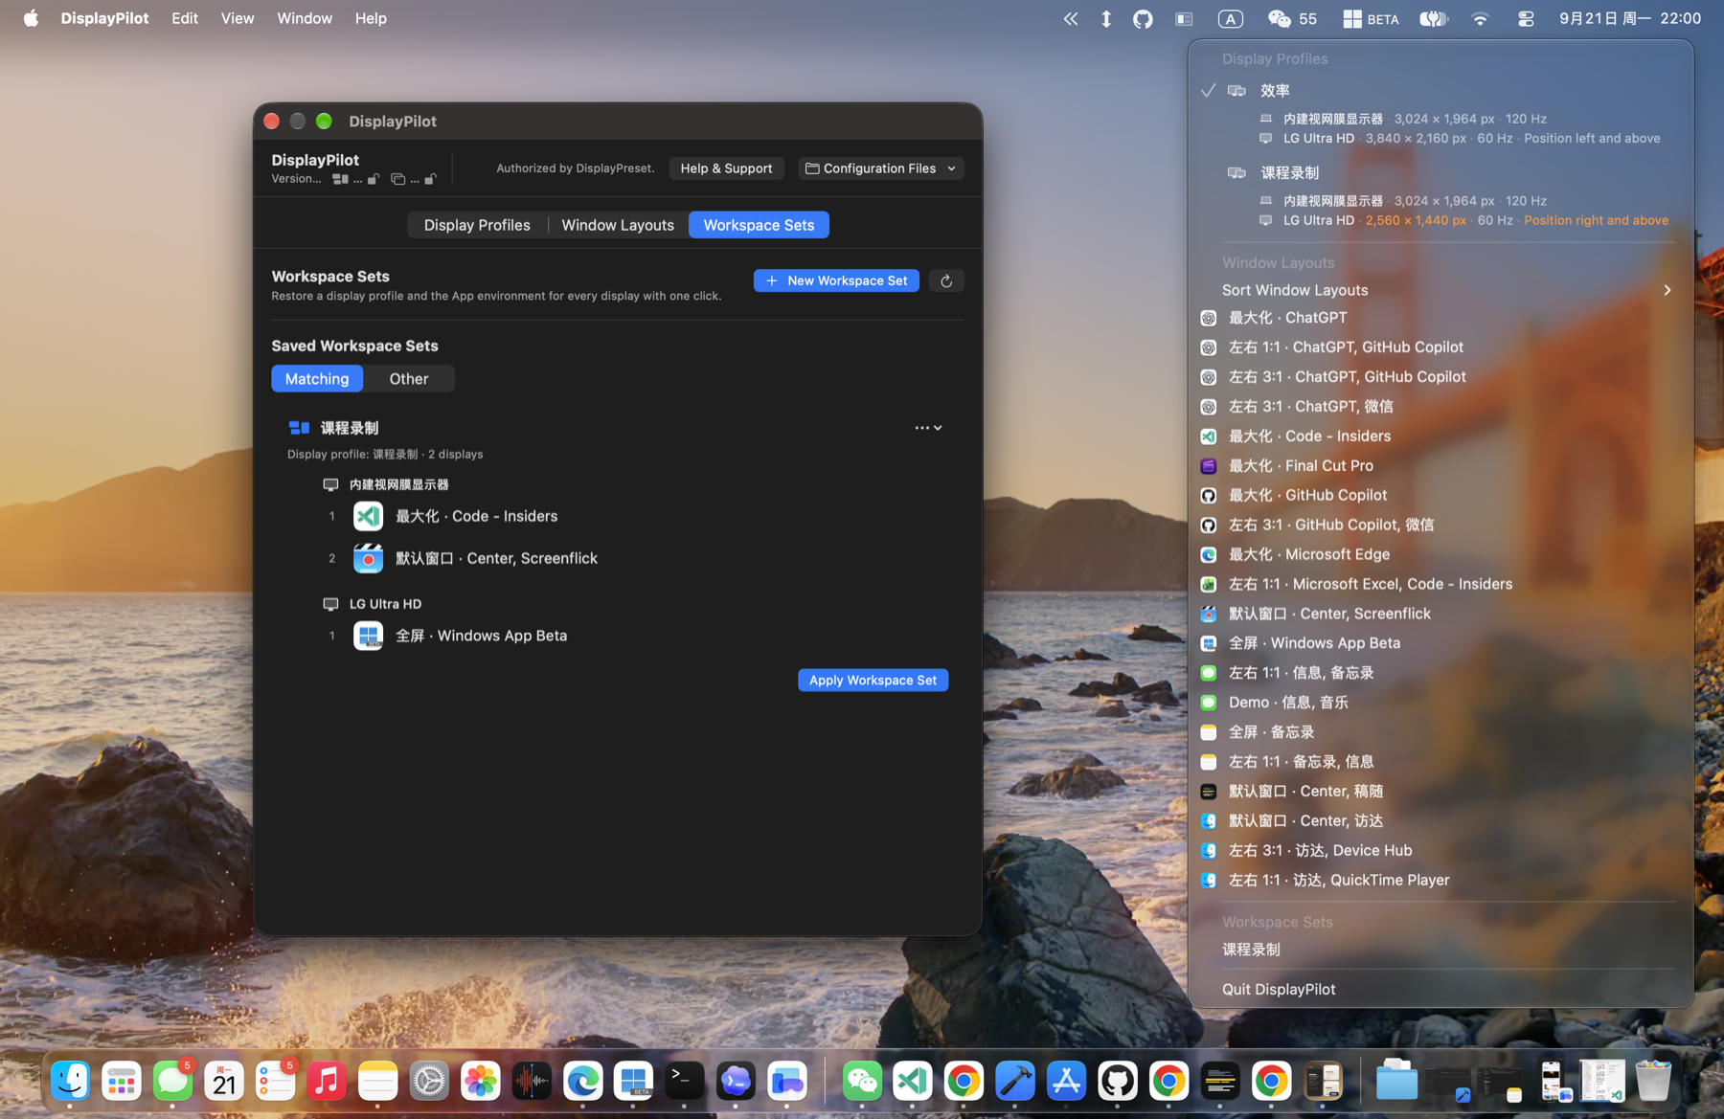Open the 课程录制 workspace set options menu
This screenshot has width=1724, height=1119.
(928, 428)
